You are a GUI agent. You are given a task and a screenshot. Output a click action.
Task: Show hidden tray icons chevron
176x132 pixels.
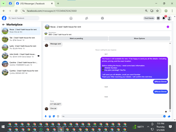[148, 127]
